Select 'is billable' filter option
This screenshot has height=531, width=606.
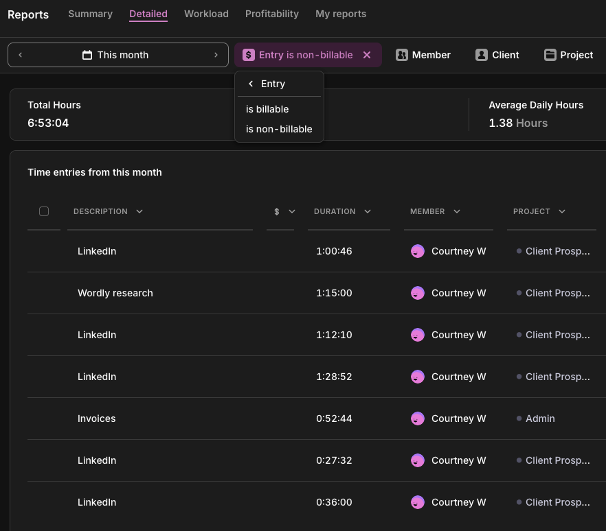[x=267, y=109]
